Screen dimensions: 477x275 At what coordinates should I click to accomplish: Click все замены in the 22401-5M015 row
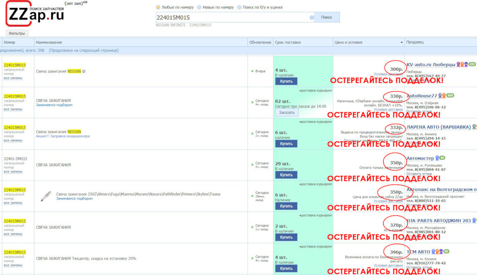(13, 172)
